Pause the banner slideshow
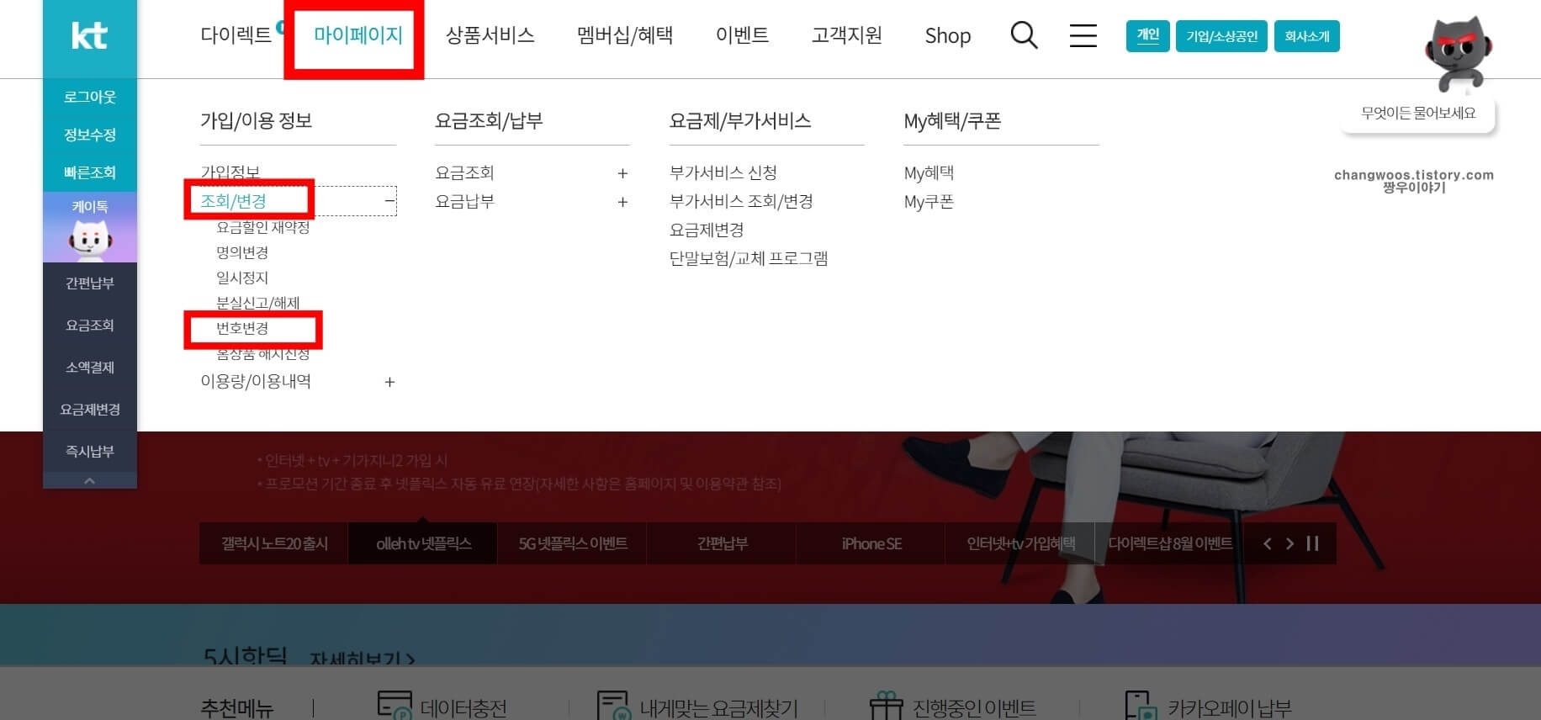This screenshot has height=720, width=1541. [x=1312, y=543]
